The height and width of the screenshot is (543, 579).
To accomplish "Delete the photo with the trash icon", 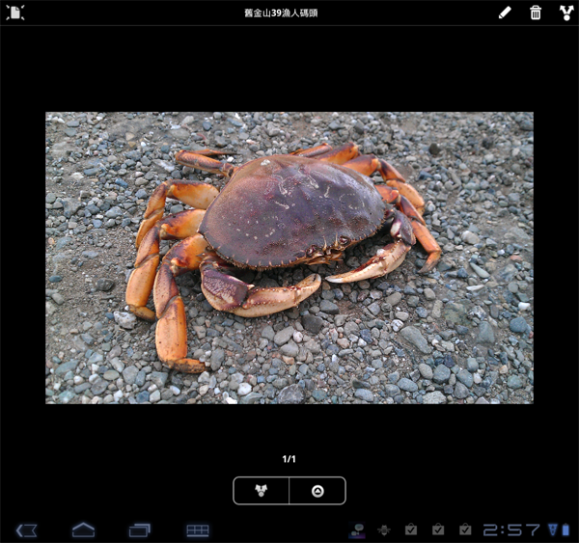I will tap(536, 13).
